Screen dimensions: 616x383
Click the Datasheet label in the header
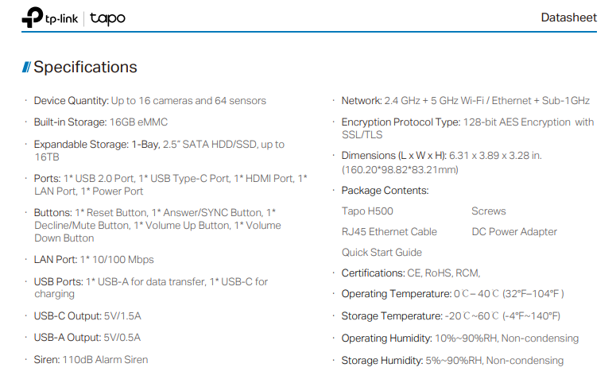pos(568,17)
